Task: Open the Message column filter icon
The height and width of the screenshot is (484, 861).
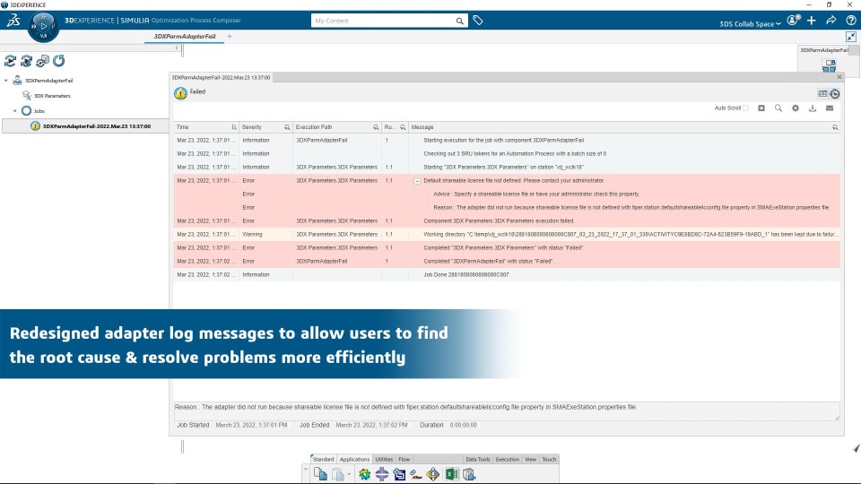Action: click(x=835, y=127)
